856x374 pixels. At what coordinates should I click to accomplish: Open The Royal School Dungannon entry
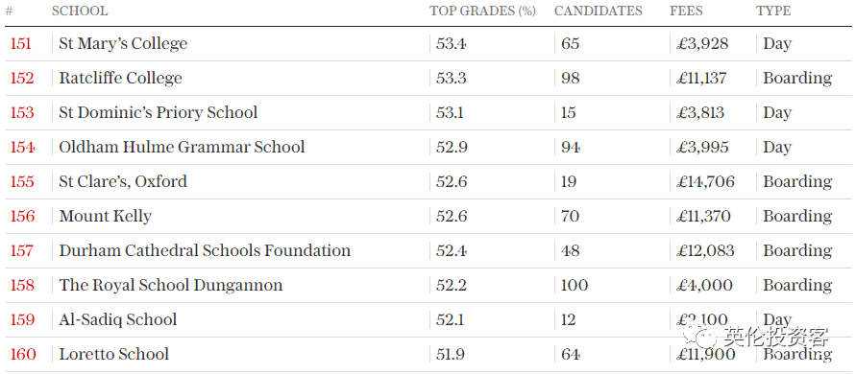click(x=171, y=285)
